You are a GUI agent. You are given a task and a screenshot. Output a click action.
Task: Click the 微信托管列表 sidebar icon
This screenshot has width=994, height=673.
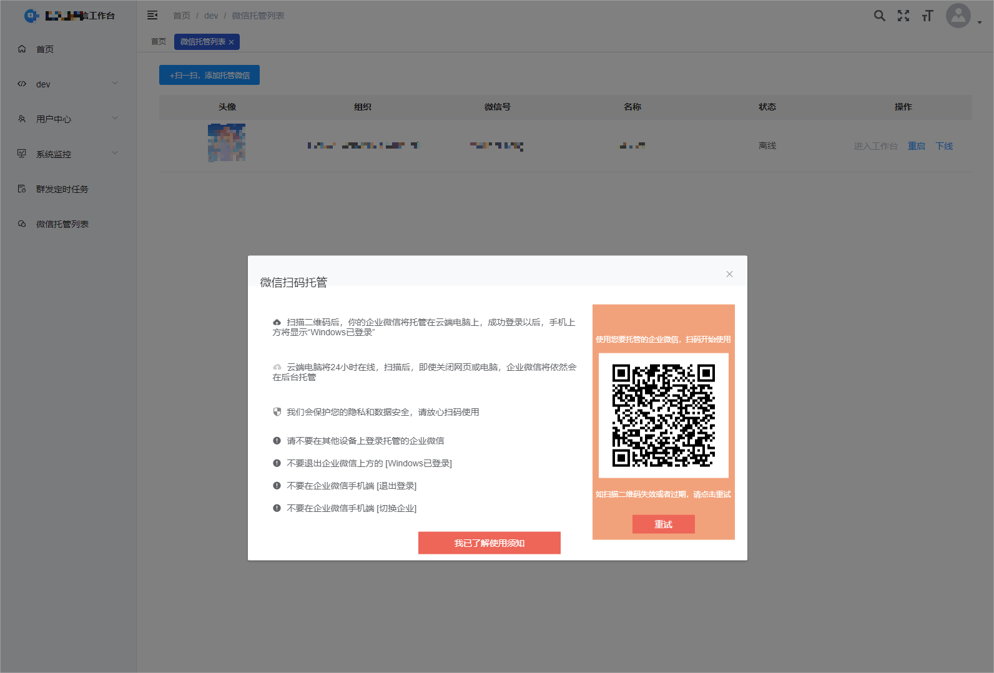coord(22,224)
